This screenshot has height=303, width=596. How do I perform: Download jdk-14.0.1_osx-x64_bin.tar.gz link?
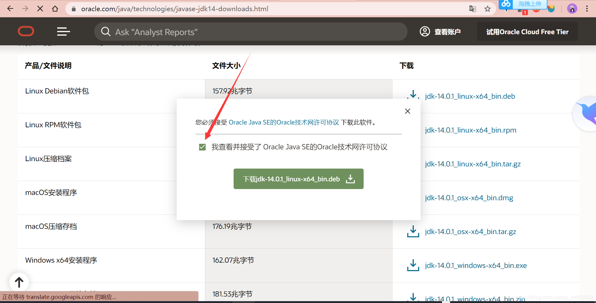(471, 232)
